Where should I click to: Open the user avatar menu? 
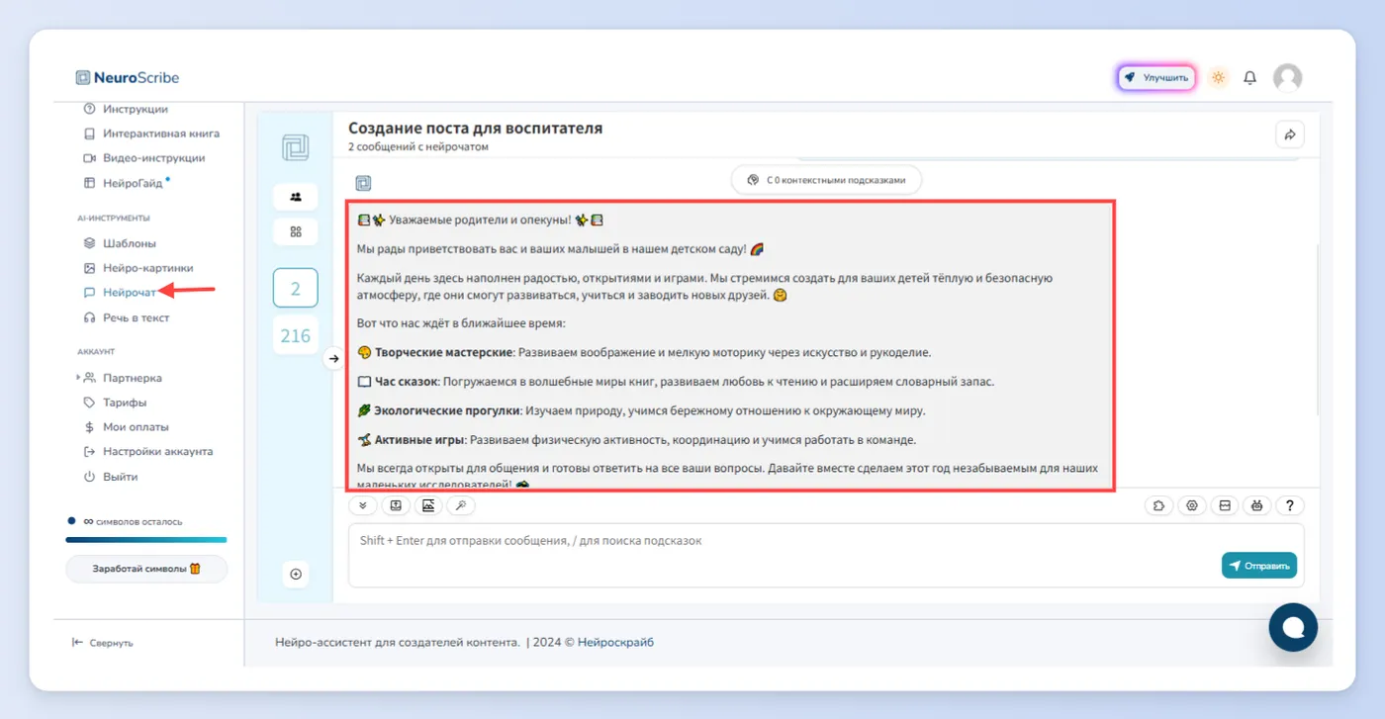click(x=1287, y=77)
